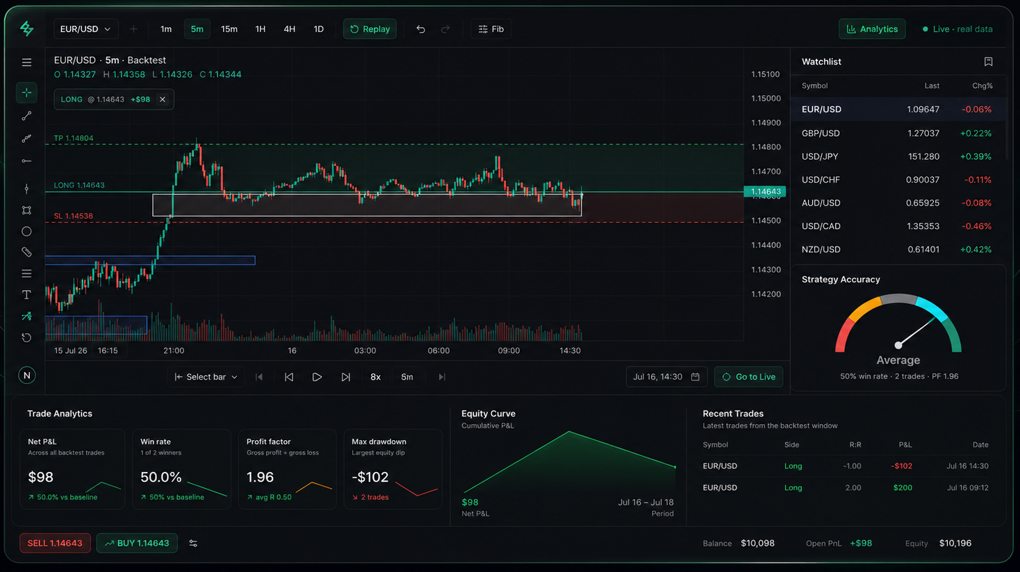Select USD/CHF row in Watchlist
The width and height of the screenshot is (1020, 572).
898,179
